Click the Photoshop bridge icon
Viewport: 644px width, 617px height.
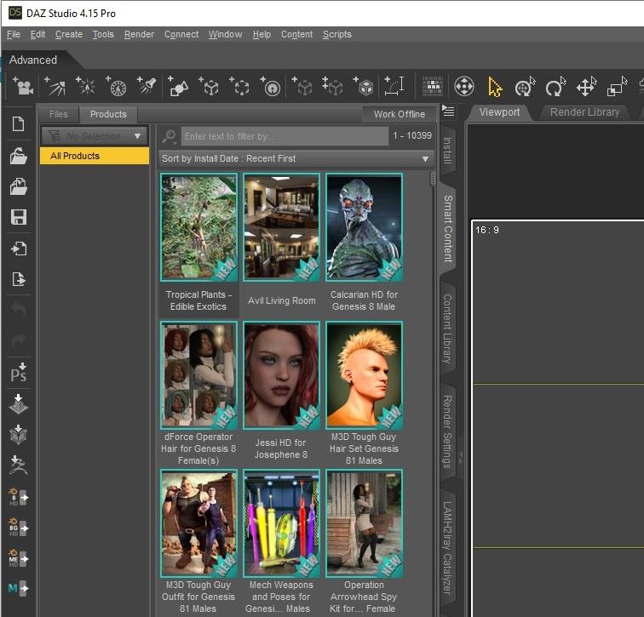pos(18,372)
